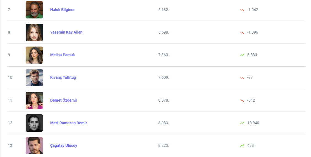311x157 pixels.
Task: Select Kıvanç Tatlıtuğ's photo thumbnail
Action: pos(34,77)
